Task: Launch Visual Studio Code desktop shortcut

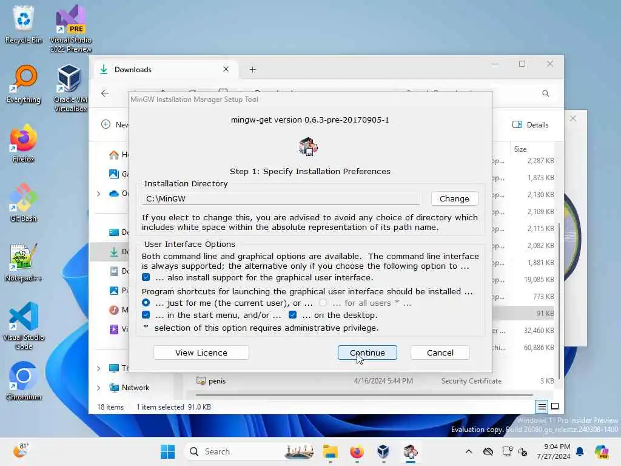Action: click(x=24, y=326)
